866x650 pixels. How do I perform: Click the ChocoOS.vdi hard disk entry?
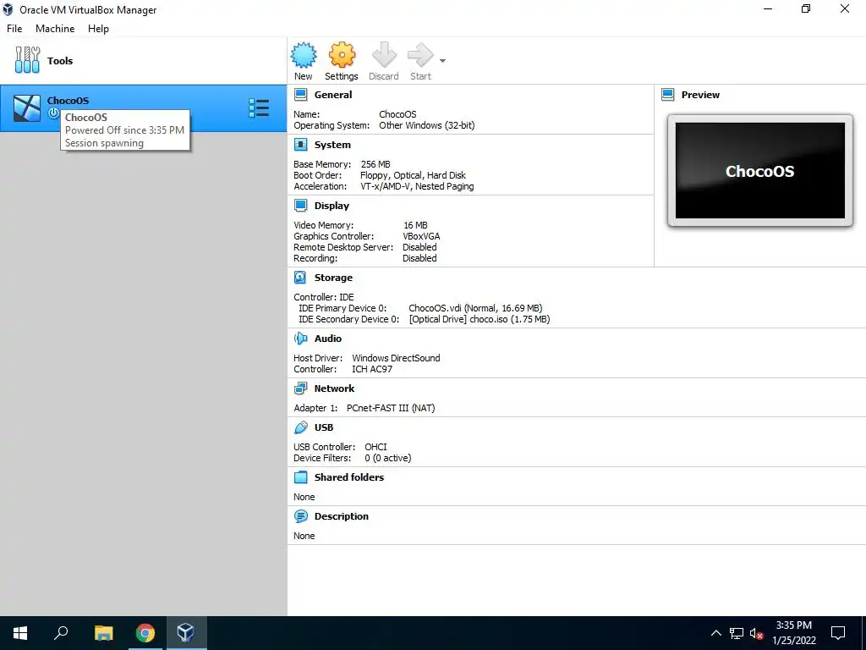pyautogui.click(x=475, y=308)
